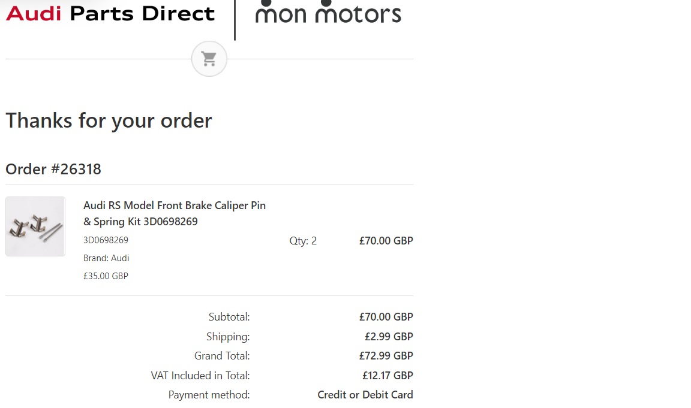Click the £35.00 GBP unit price
The image size is (691, 408).
point(106,276)
